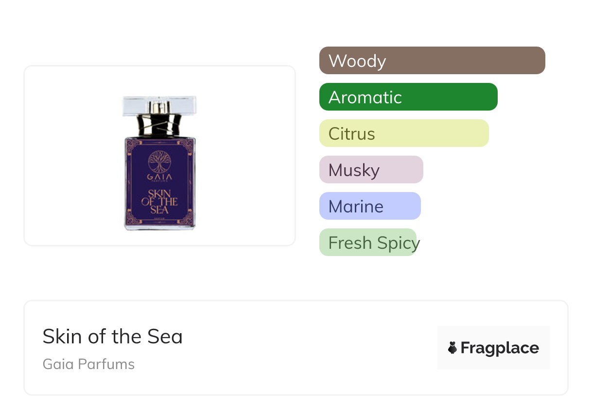592x419 pixels.
Task: Click the clear glass cap of the bottle
Action: click(x=159, y=105)
